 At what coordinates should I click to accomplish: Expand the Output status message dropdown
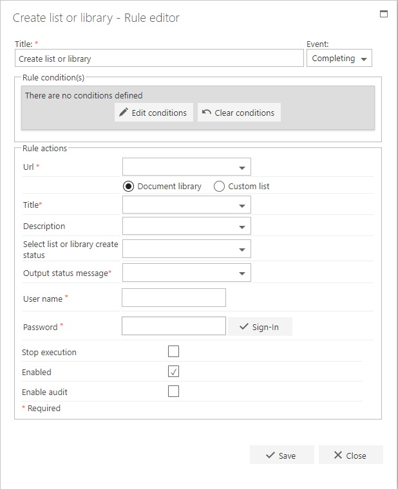186,273
